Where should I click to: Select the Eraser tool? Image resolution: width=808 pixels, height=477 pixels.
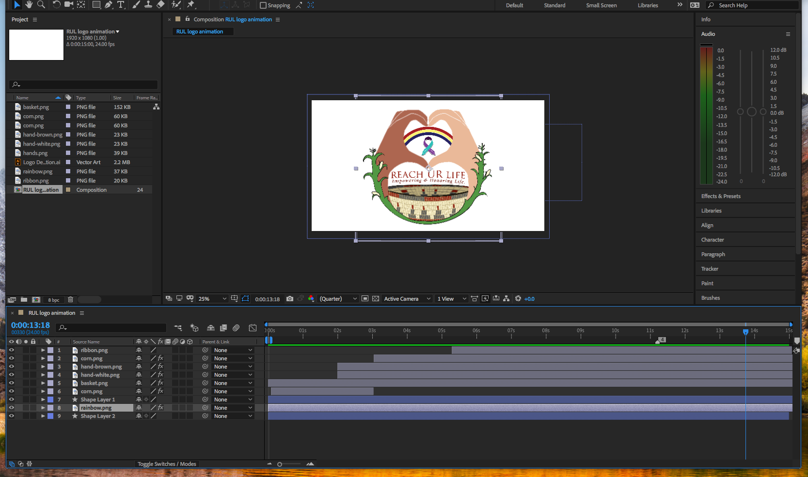click(x=160, y=5)
